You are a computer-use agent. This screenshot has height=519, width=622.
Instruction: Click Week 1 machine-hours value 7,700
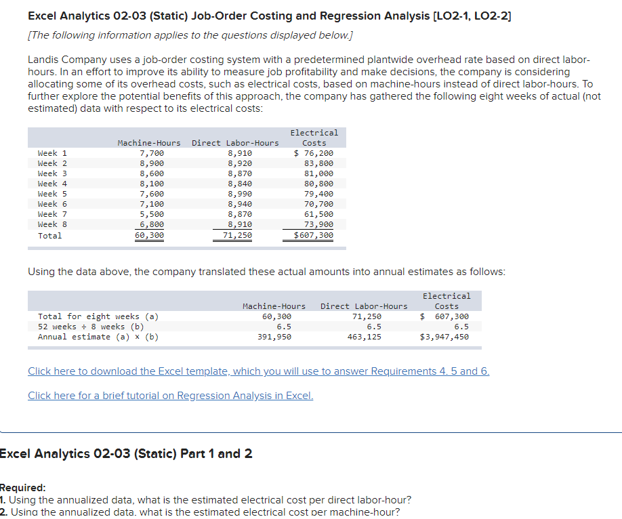(152, 153)
